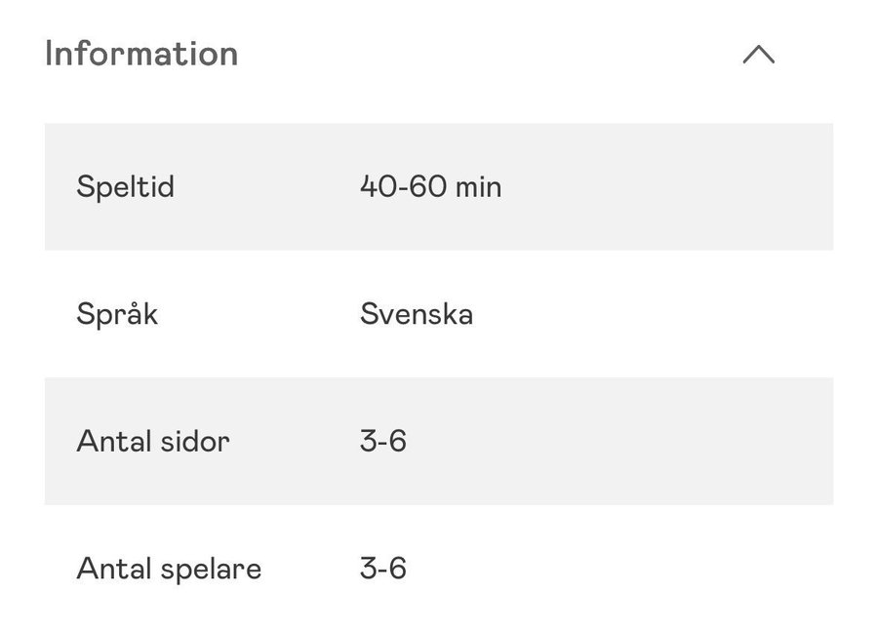
Task: Click the number 60 in the Speltid value
Action: (x=427, y=186)
